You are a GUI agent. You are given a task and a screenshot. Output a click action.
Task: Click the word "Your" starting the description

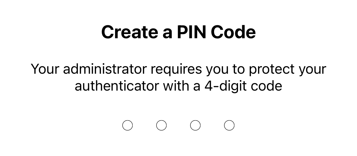tap(45, 69)
